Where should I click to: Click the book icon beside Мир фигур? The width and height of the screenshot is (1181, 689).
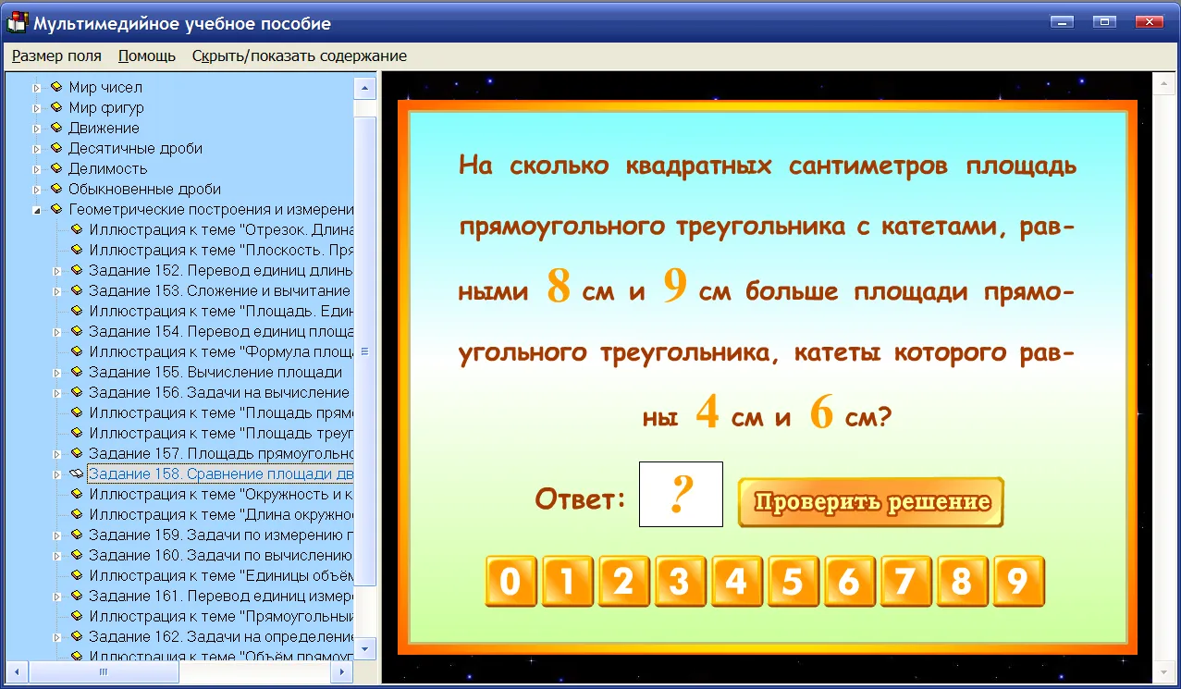coord(56,107)
